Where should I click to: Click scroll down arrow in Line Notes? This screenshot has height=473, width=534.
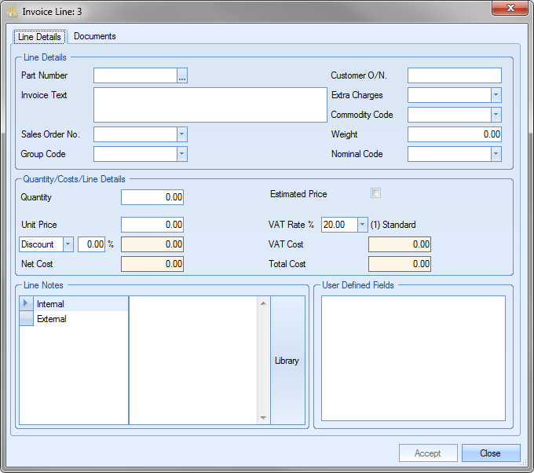[x=263, y=418]
